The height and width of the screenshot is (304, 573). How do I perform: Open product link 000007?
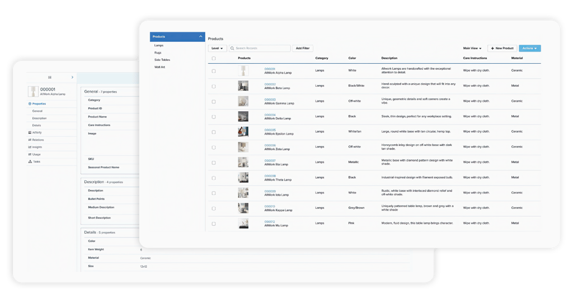[x=270, y=160]
